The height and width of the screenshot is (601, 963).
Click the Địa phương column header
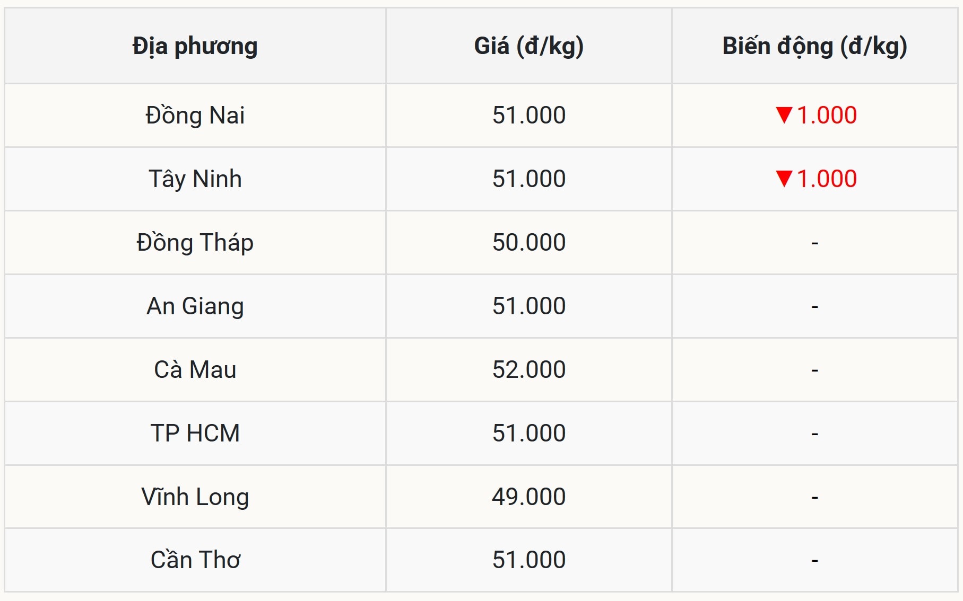pos(195,46)
